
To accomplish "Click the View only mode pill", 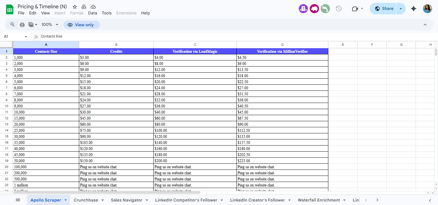I will 81,25.
